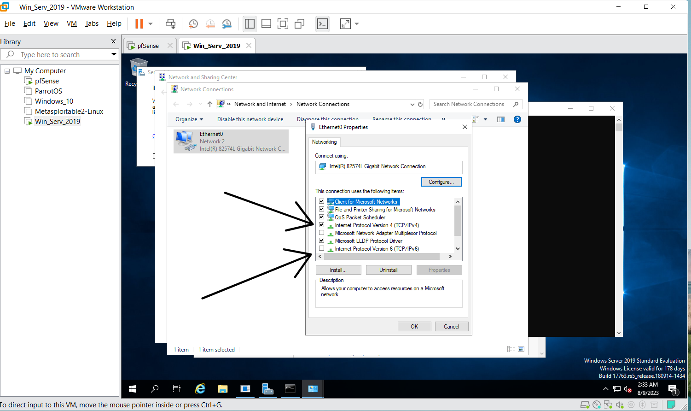Toggle the preview pane icon

coord(501,119)
